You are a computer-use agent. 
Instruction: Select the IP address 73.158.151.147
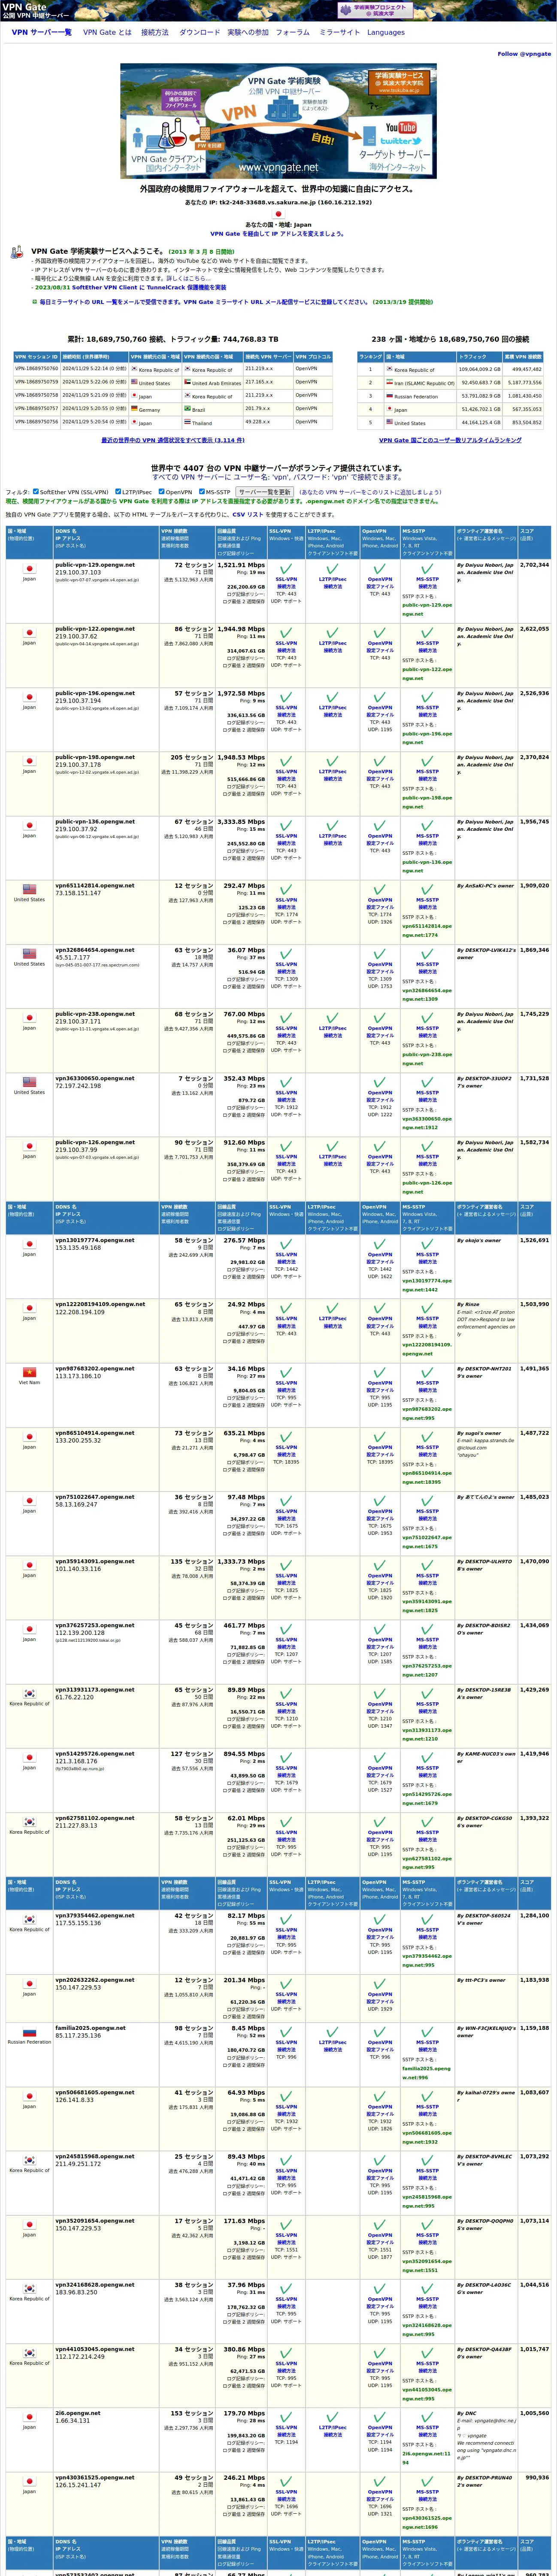78,893
